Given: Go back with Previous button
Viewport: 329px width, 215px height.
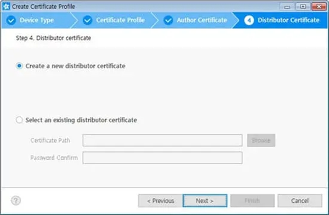Looking at the screenshot, I should pyautogui.click(x=161, y=201).
